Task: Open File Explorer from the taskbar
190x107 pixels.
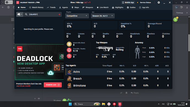Action: [x=103, y=104]
